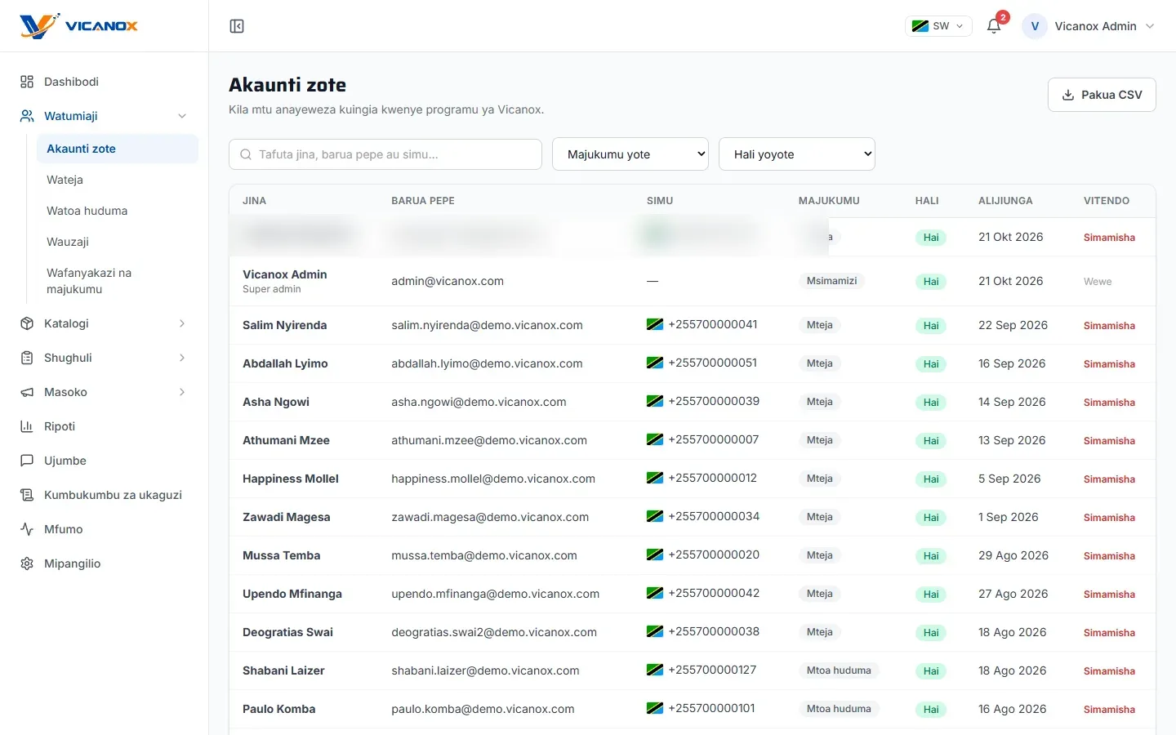This screenshot has width=1176, height=735.
Task: Click the Vicanox Admin avatar circle
Action: 1035,26
